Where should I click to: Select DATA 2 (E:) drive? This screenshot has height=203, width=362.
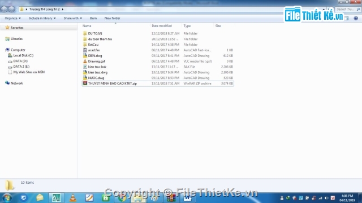coord(21,67)
